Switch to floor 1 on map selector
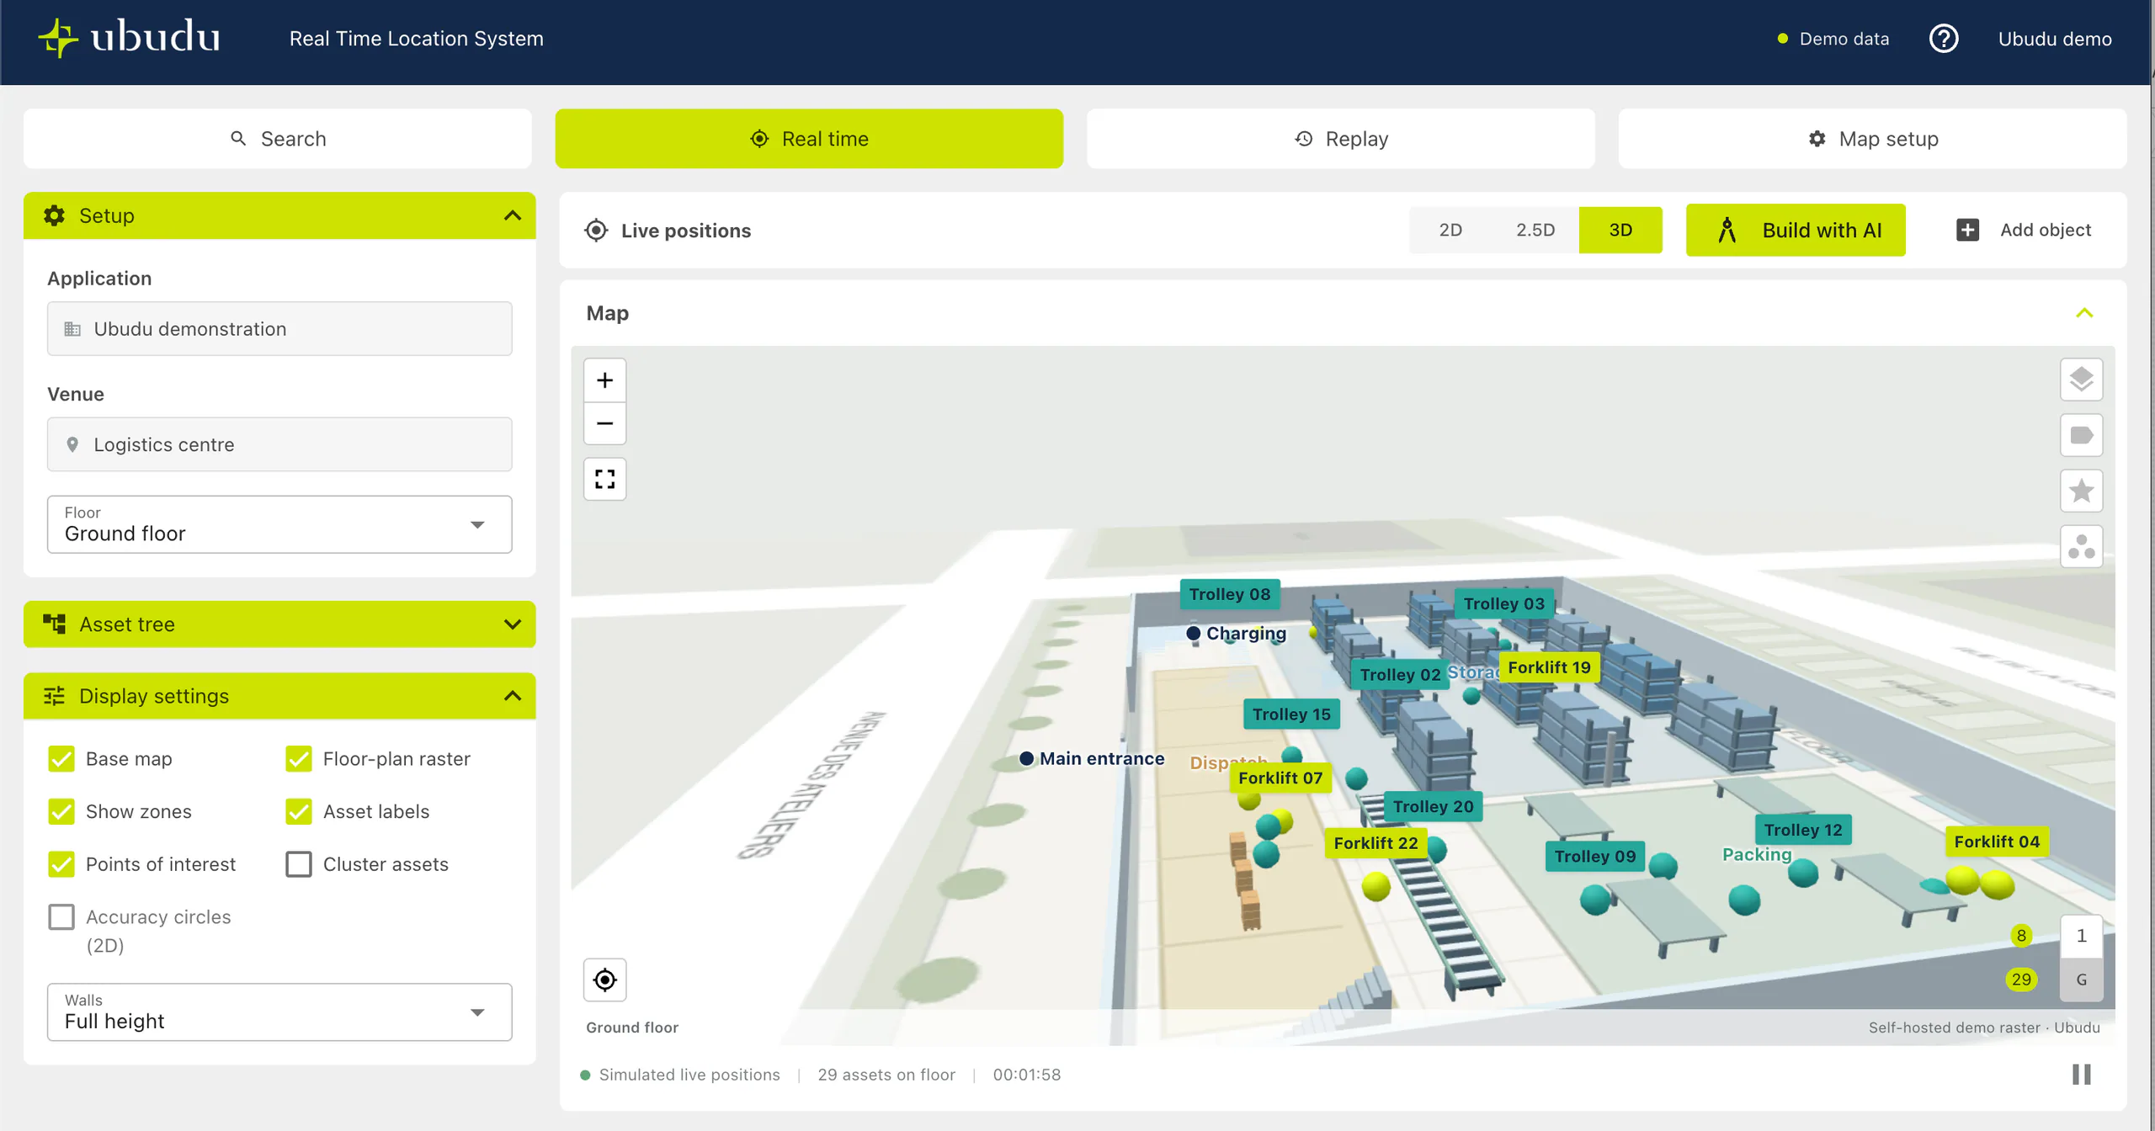The image size is (2155, 1131). pos(2081,936)
